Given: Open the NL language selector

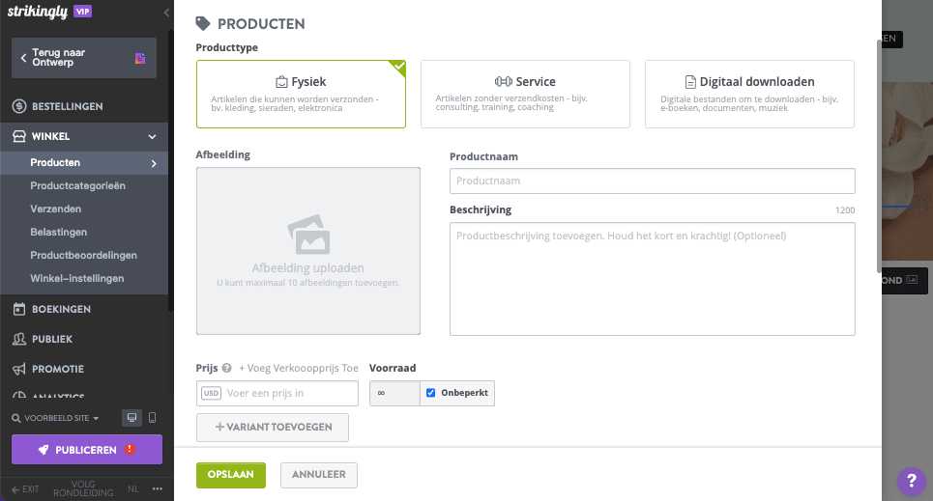Looking at the screenshot, I should [x=133, y=488].
